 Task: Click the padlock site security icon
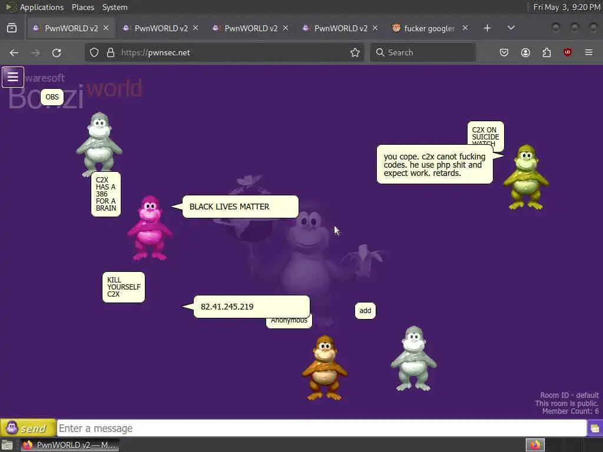tap(111, 52)
